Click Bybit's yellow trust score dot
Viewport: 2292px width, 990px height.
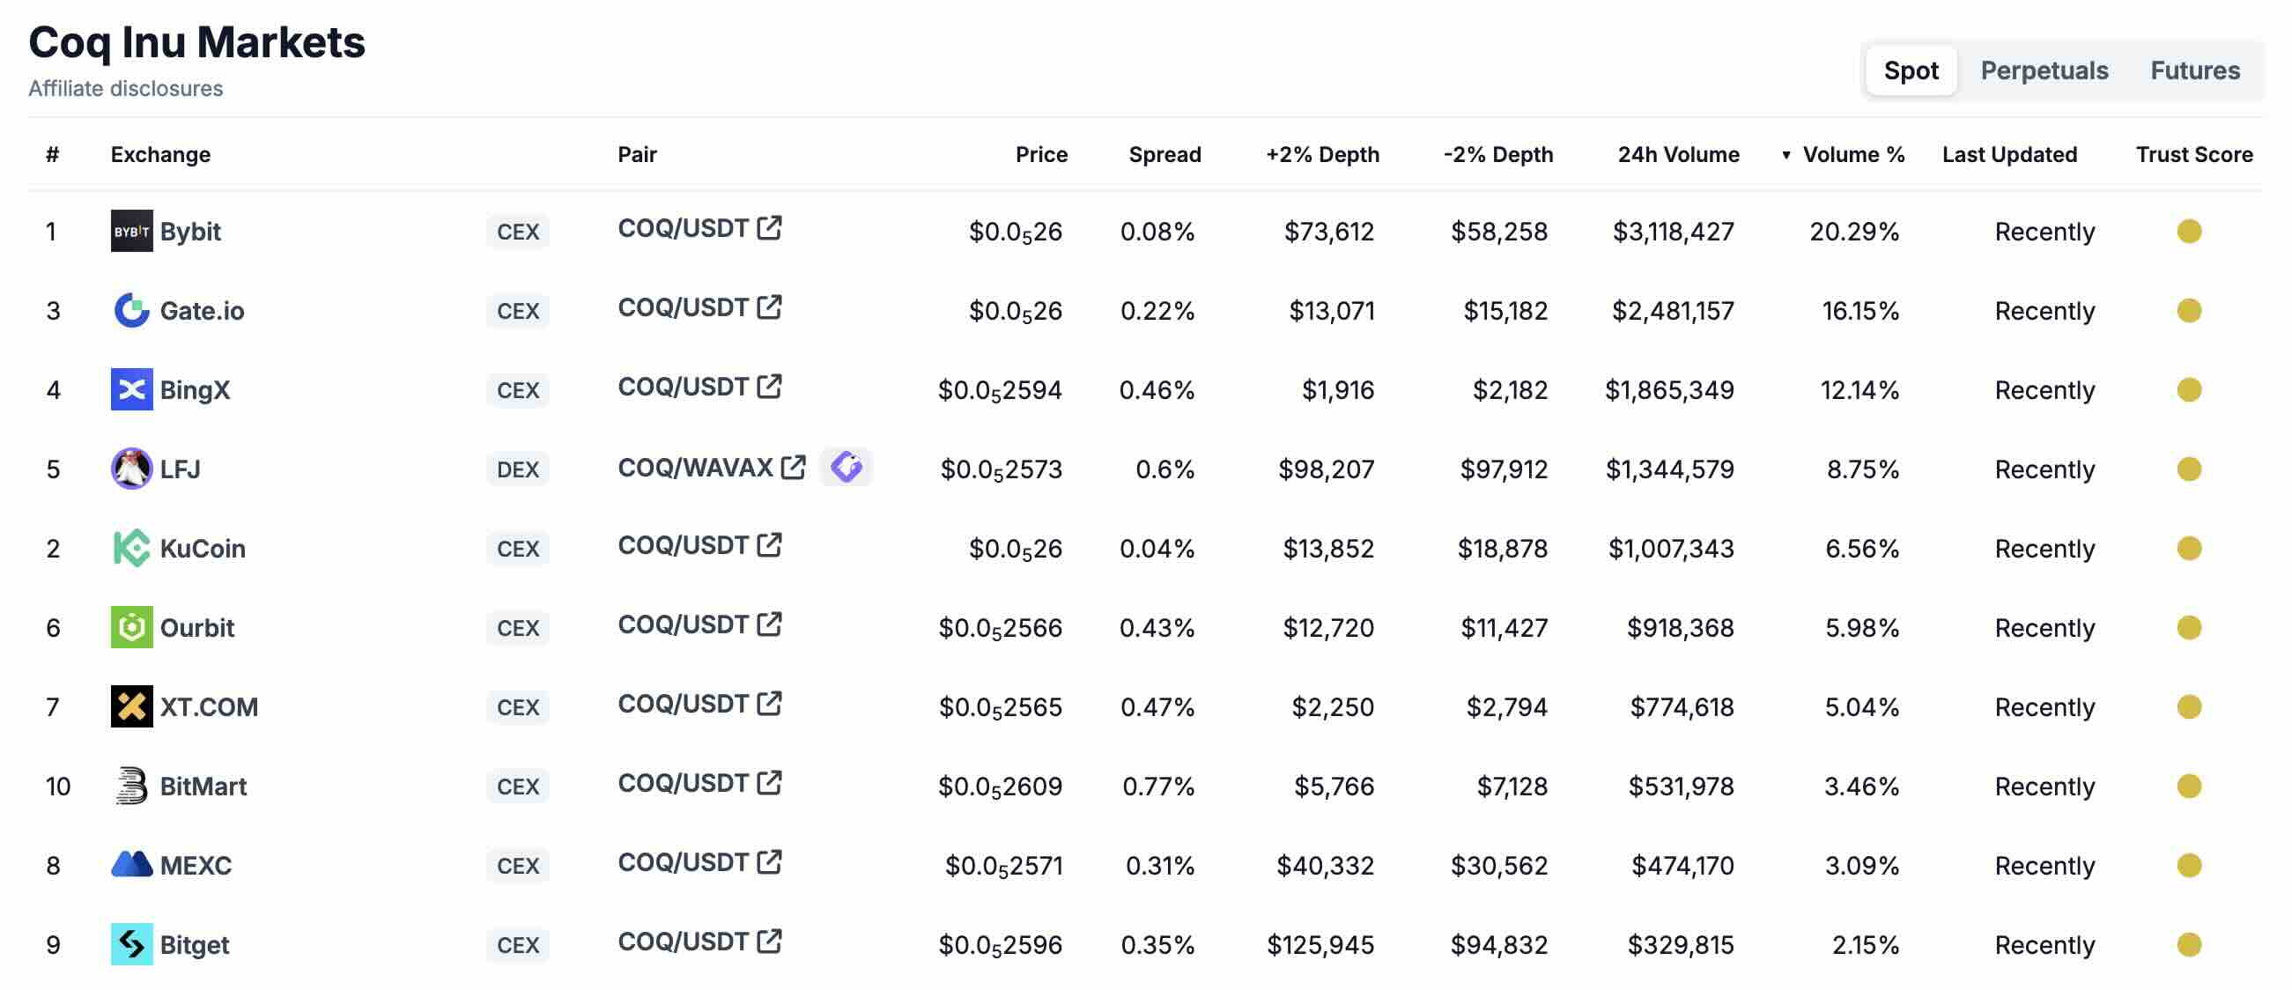coord(2191,231)
